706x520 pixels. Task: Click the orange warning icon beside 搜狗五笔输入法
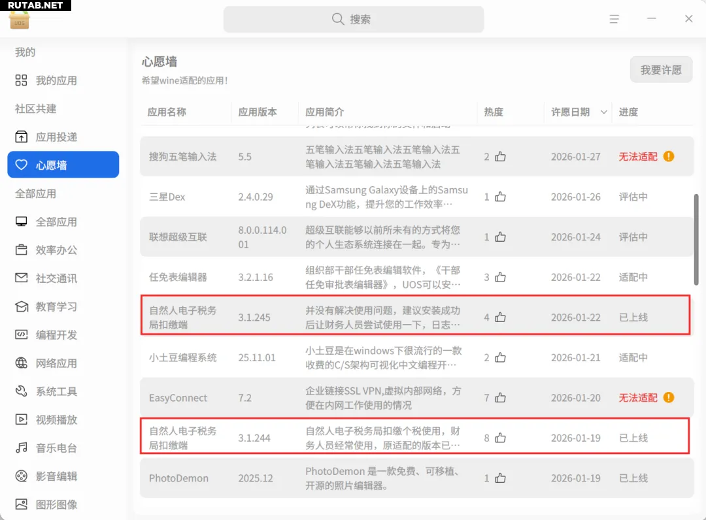click(x=668, y=157)
